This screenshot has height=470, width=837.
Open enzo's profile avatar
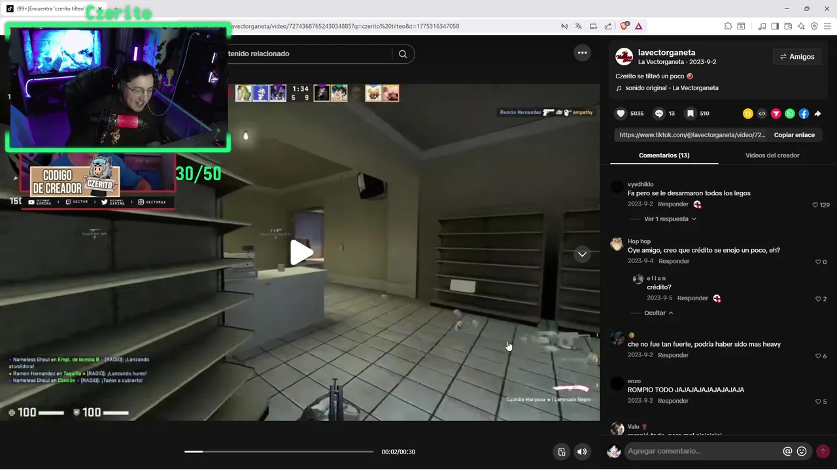tap(617, 384)
